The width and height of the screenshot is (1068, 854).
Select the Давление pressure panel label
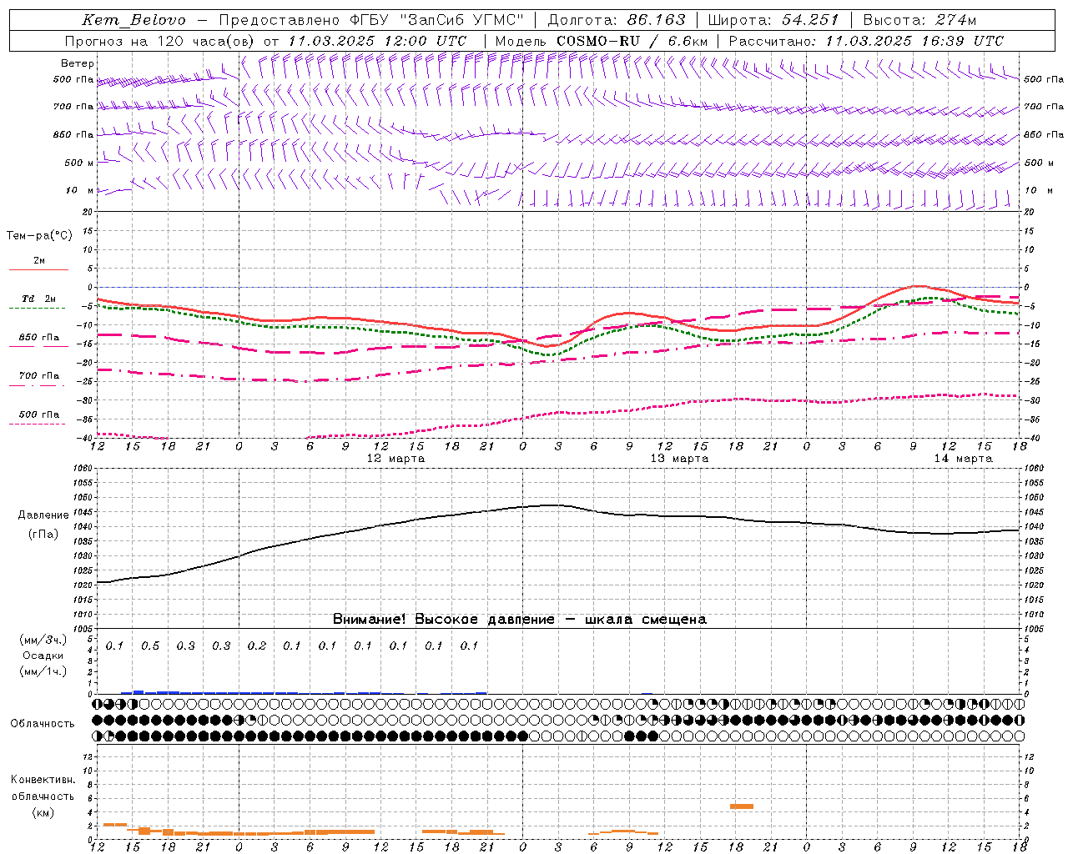click(43, 515)
